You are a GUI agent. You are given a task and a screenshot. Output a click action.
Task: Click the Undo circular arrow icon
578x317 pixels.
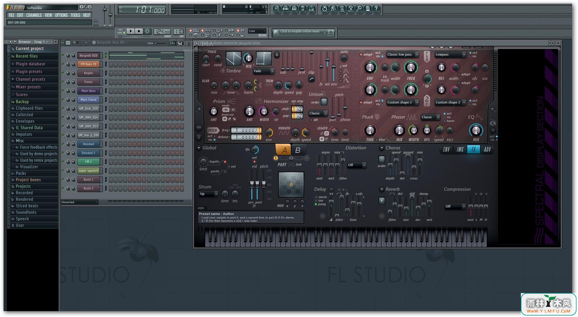pos(325,9)
